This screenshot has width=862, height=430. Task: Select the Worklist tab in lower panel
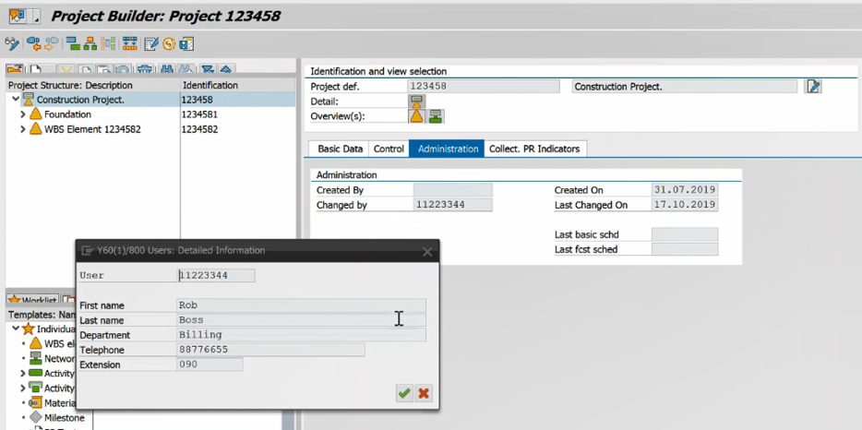point(33,300)
